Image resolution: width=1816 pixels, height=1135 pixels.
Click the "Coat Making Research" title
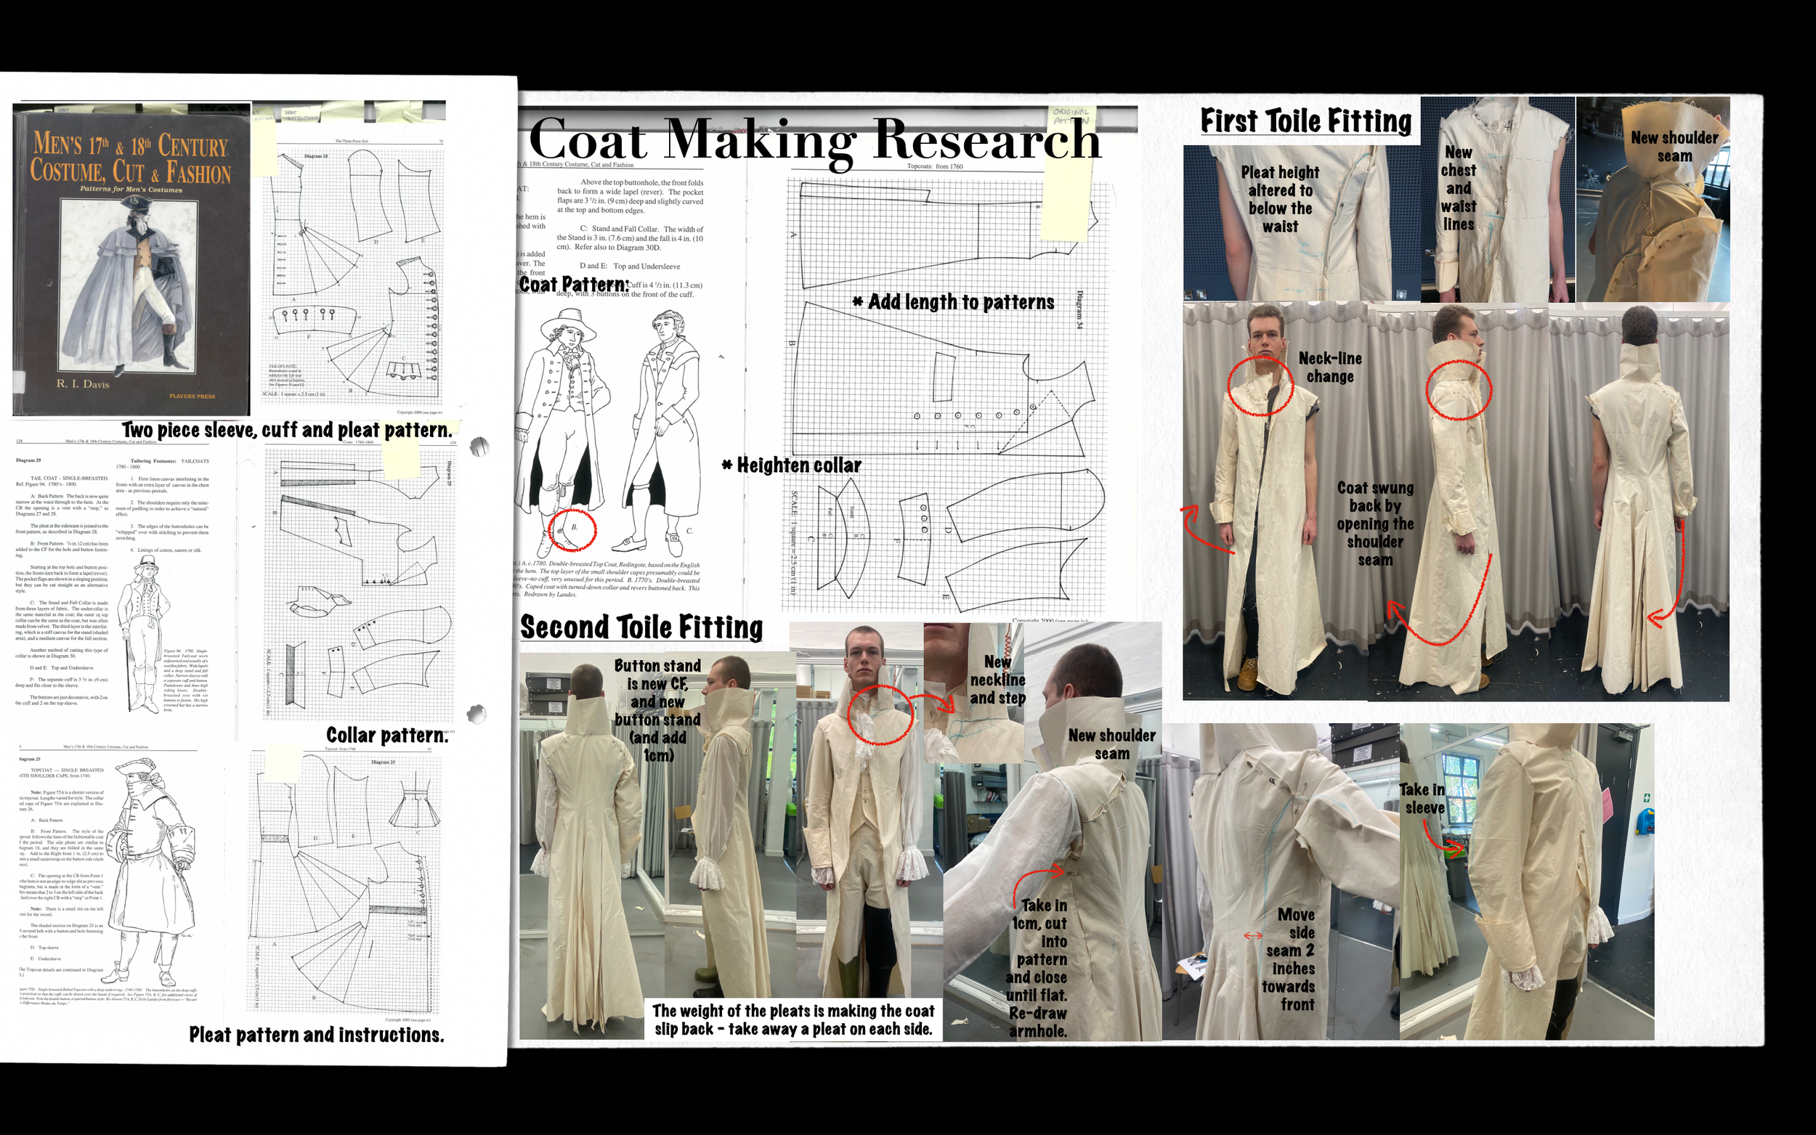pos(814,139)
